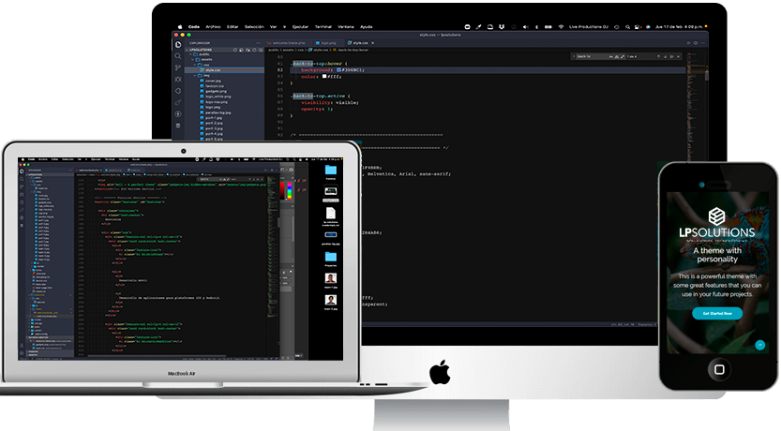Tap the LP Solutions logo on phone

[716, 216]
